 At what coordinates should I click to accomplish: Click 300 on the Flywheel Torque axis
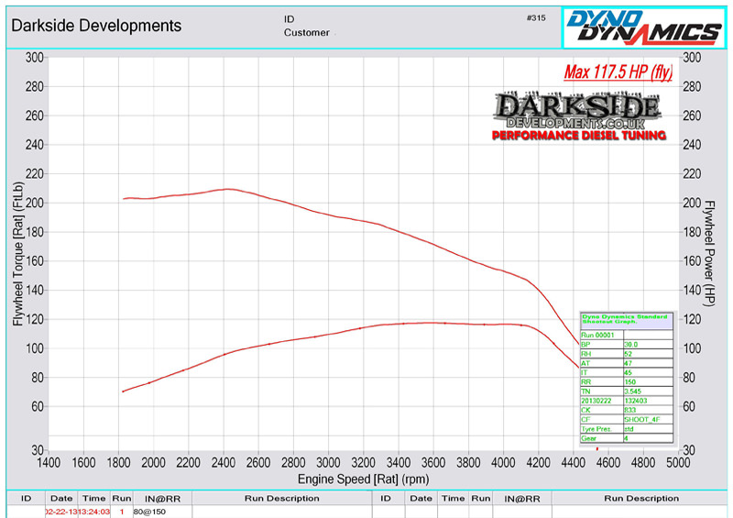tap(35, 58)
